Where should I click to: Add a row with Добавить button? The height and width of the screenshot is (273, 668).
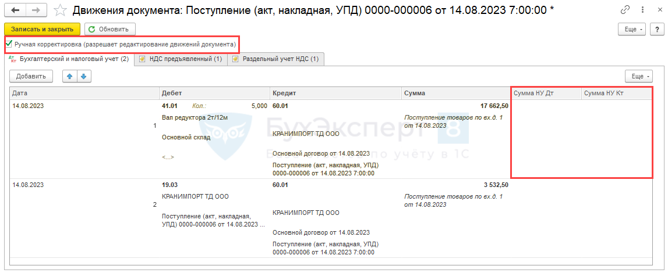point(31,77)
